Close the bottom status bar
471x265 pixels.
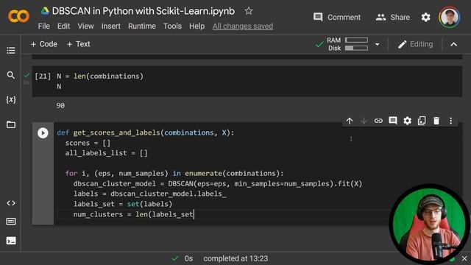(464, 258)
